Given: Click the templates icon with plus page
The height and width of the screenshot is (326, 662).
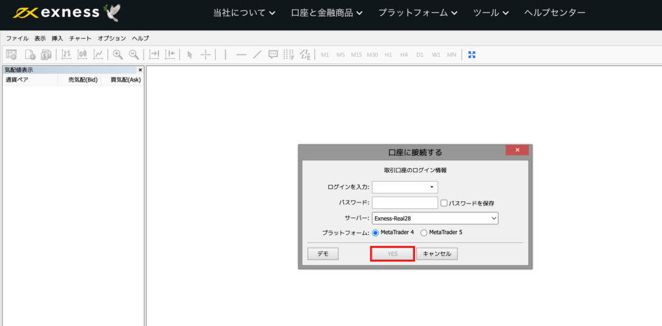Looking at the screenshot, I should [30, 54].
